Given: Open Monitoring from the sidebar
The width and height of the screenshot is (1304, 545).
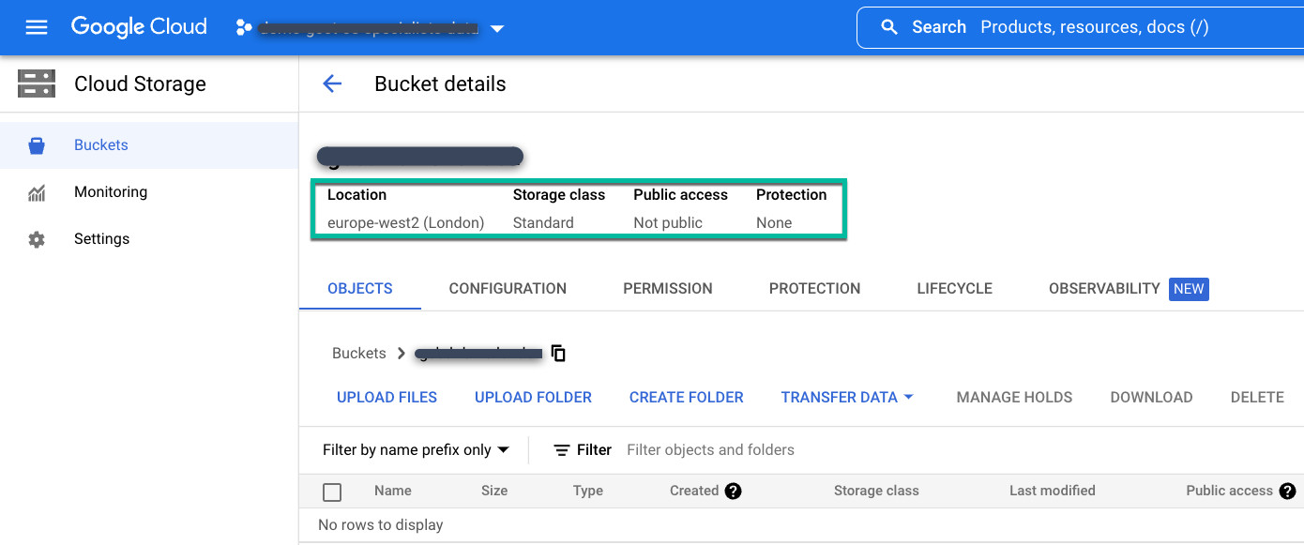Looking at the screenshot, I should [x=36, y=191].
